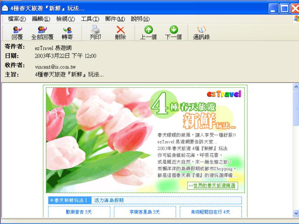
Task: Open the 編輯(E) Edit menu
Action: [x=41, y=19]
